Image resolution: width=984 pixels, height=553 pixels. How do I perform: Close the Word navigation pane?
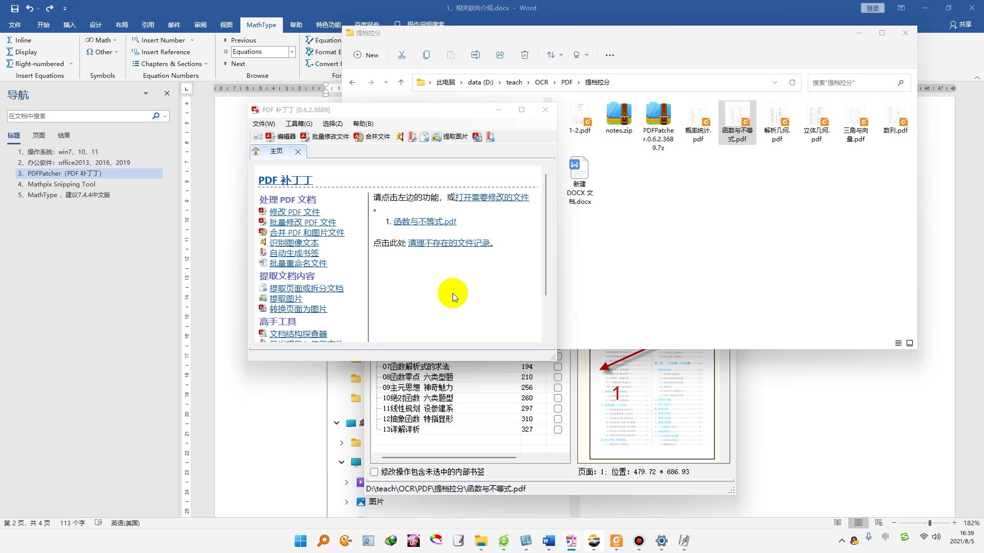coord(167,93)
